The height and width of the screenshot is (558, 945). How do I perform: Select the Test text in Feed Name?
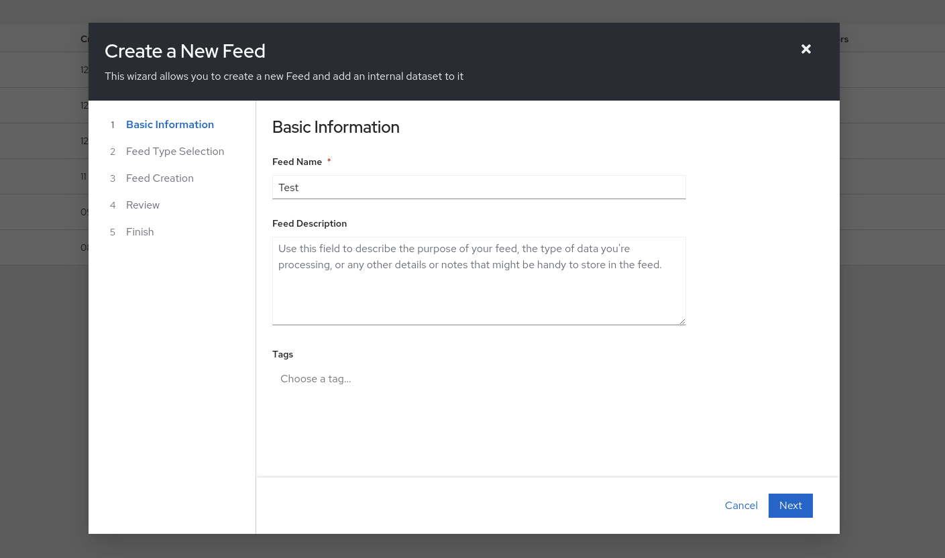[x=288, y=187]
